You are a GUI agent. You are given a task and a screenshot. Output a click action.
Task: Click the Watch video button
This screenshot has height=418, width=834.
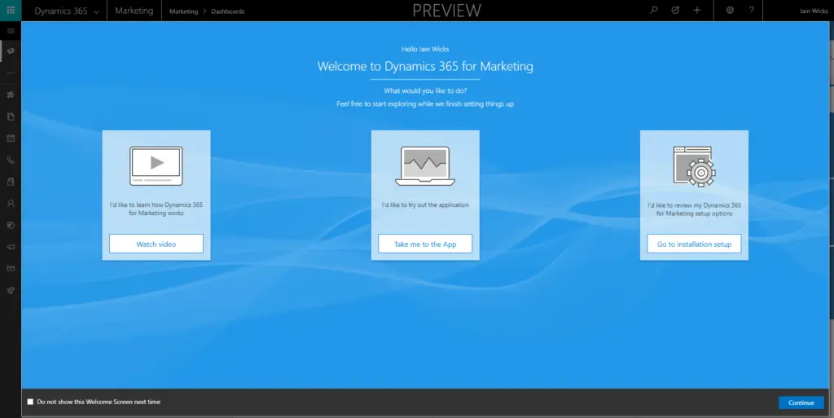(156, 244)
